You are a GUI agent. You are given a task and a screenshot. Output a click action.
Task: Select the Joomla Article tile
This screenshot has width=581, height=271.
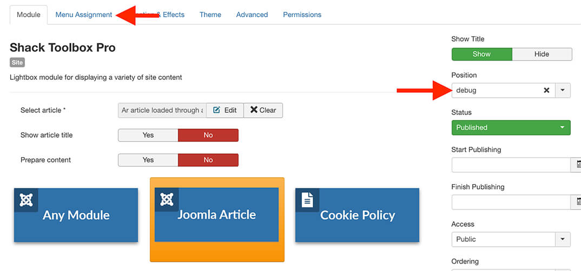(x=217, y=215)
